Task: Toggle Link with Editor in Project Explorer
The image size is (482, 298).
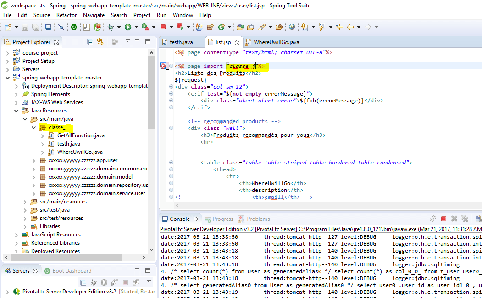Action: click(x=100, y=42)
